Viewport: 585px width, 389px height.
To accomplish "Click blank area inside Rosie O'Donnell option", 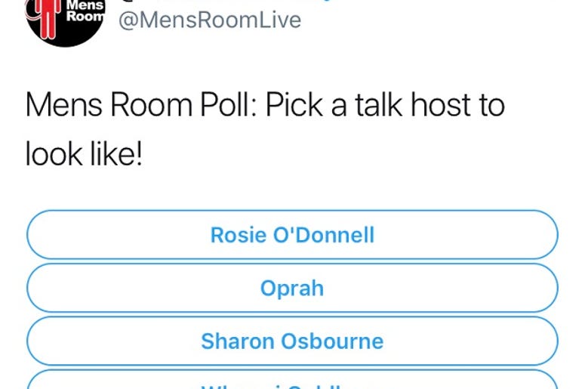I will pos(466,234).
